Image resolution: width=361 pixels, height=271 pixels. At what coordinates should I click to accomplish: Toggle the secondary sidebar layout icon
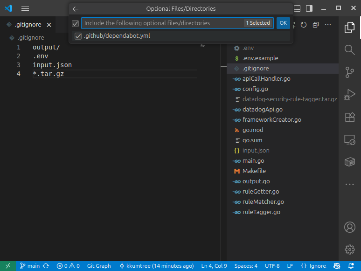pyautogui.click(x=309, y=8)
